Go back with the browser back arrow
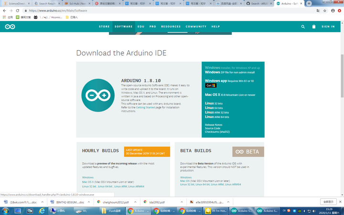 click(x=4, y=11)
